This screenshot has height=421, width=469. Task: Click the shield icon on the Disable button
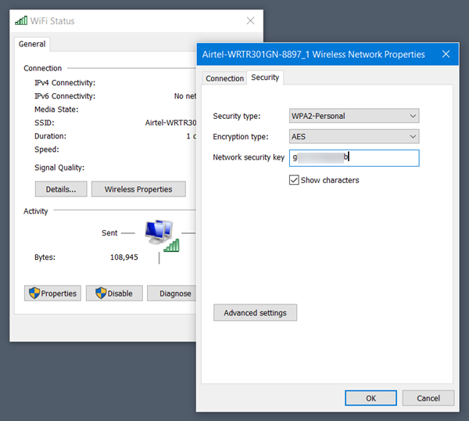(x=101, y=293)
